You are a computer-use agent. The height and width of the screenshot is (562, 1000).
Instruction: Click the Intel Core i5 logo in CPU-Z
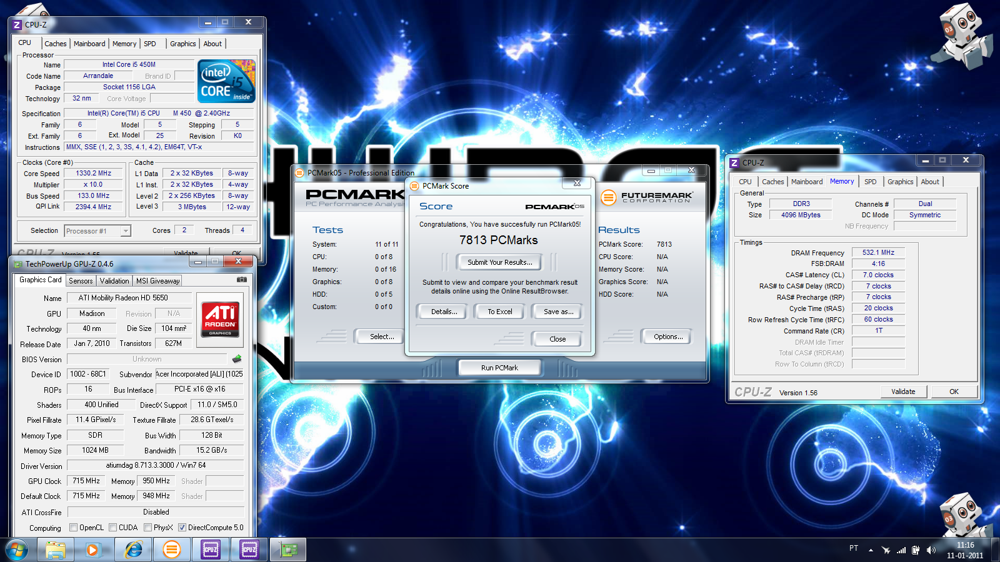pos(226,81)
